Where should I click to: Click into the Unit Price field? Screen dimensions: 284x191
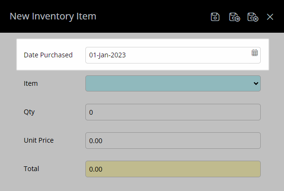click(173, 140)
